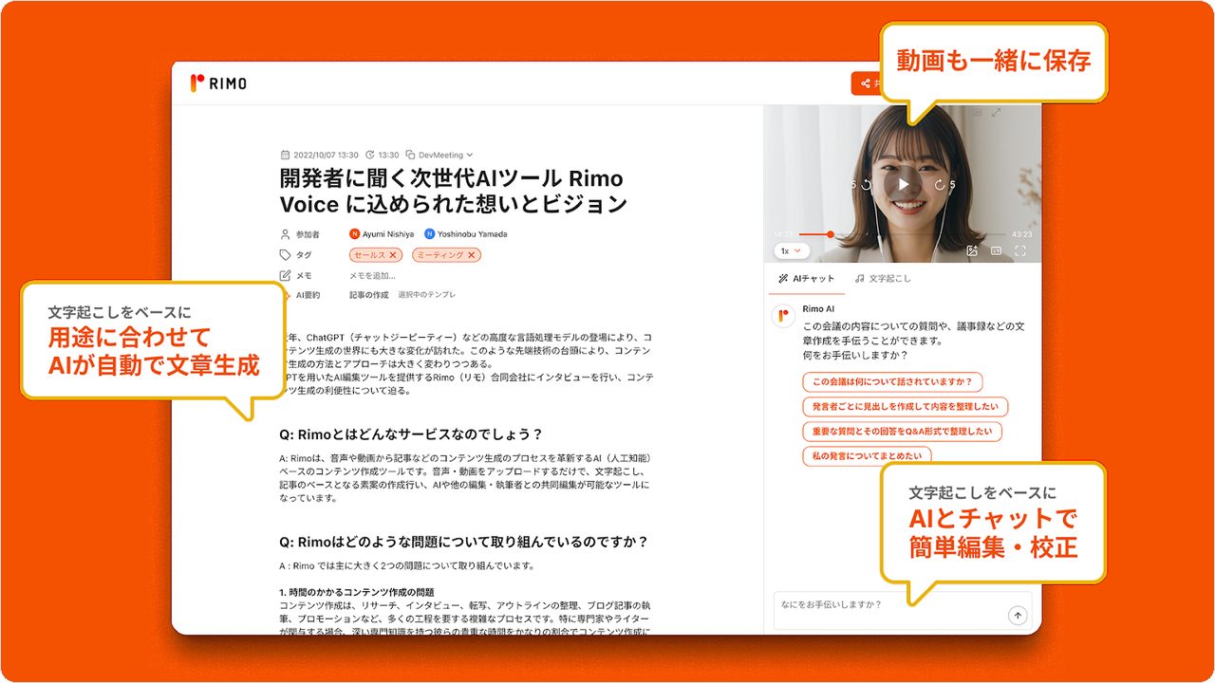The image size is (1215, 683).
Task: Click the date 2022/10/07 13:30
Action: tap(326, 155)
